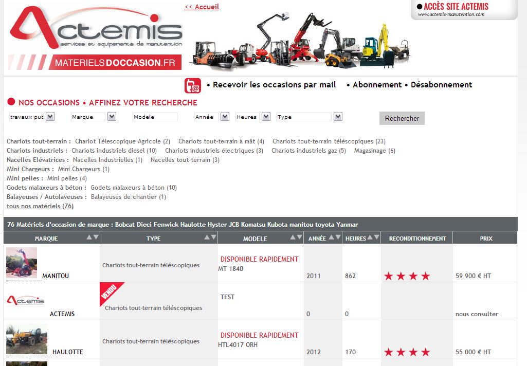The image size is (527, 366).
Task: Open the Année dropdown
Action: [x=225, y=117]
